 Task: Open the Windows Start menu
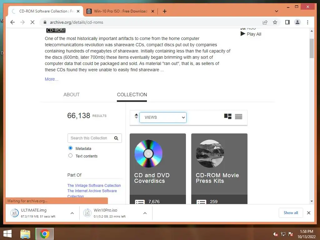point(7,234)
